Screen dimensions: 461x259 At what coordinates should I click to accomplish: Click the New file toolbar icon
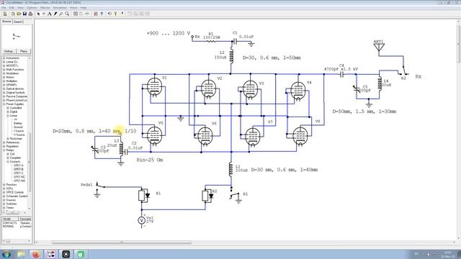(13, 14)
